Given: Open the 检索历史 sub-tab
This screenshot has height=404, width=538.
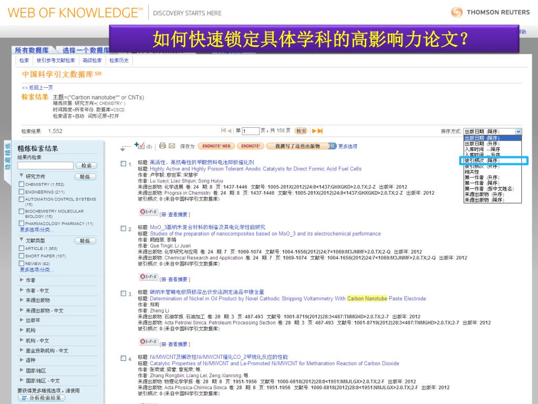Looking at the screenshot, I should coord(119,60).
